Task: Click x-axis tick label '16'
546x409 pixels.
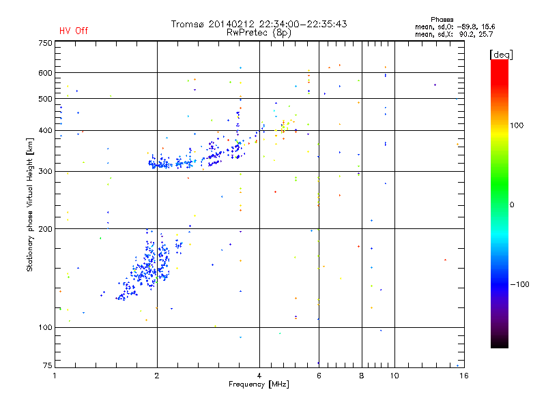Action: 464,376
